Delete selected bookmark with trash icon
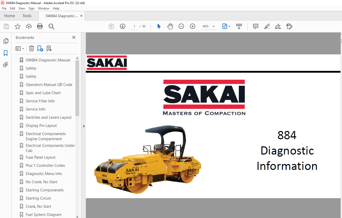The image size is (342, 218). (31, 48)
